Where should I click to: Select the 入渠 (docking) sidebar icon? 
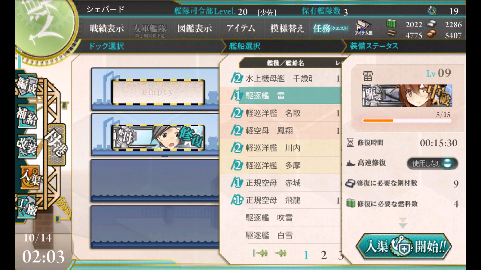point(30,177)
